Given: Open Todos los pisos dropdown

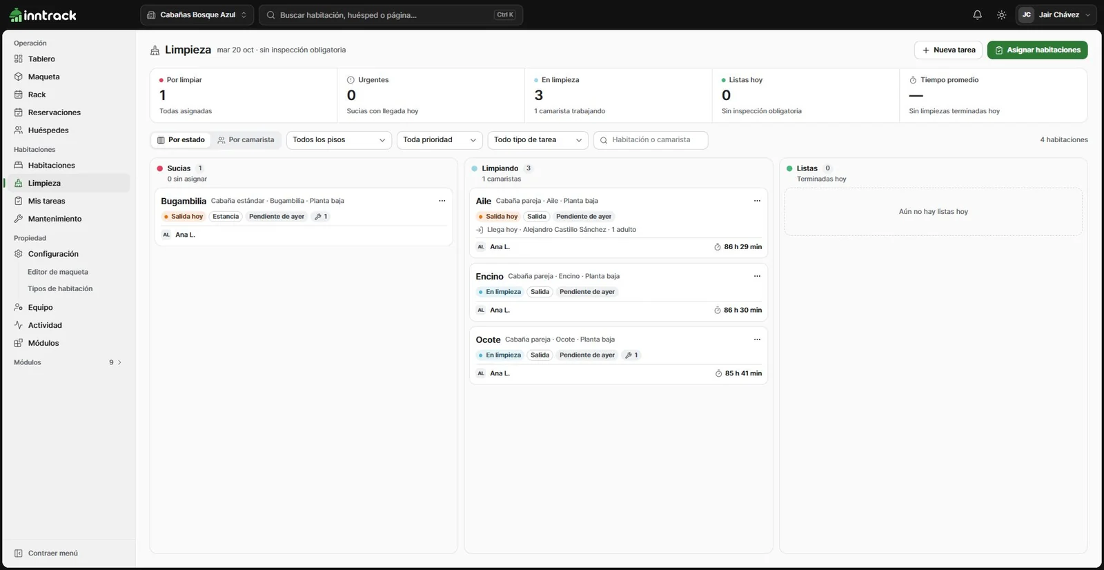Looking at the screenshot, I should coord(339,140).
